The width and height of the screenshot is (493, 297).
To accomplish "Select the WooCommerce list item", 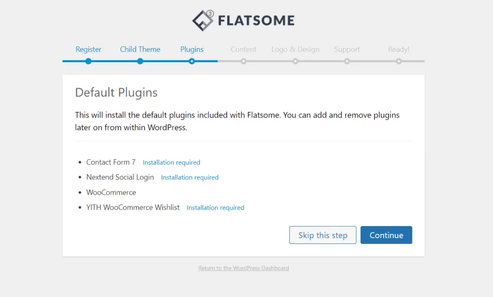I will (111, 192).
